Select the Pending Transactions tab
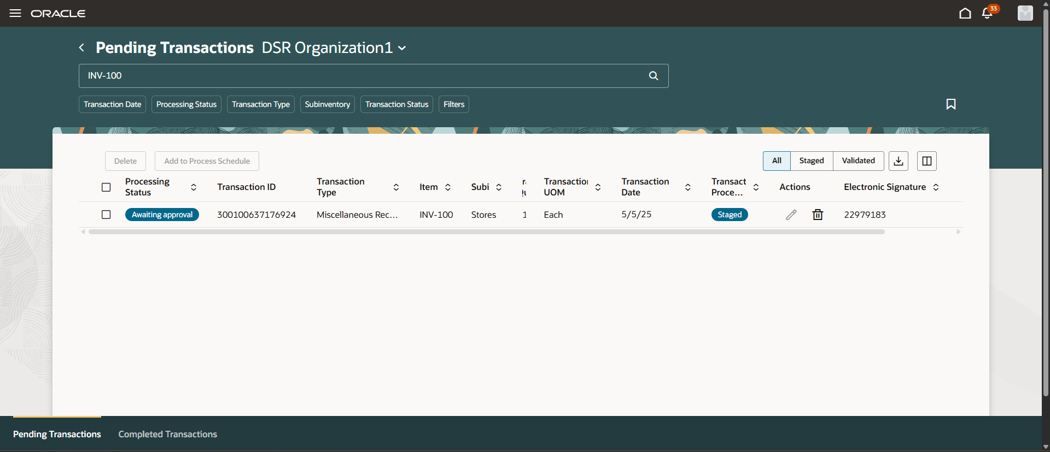 click(57, 434)
